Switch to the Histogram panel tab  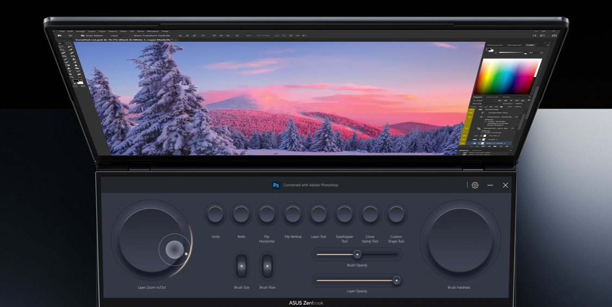495,45
